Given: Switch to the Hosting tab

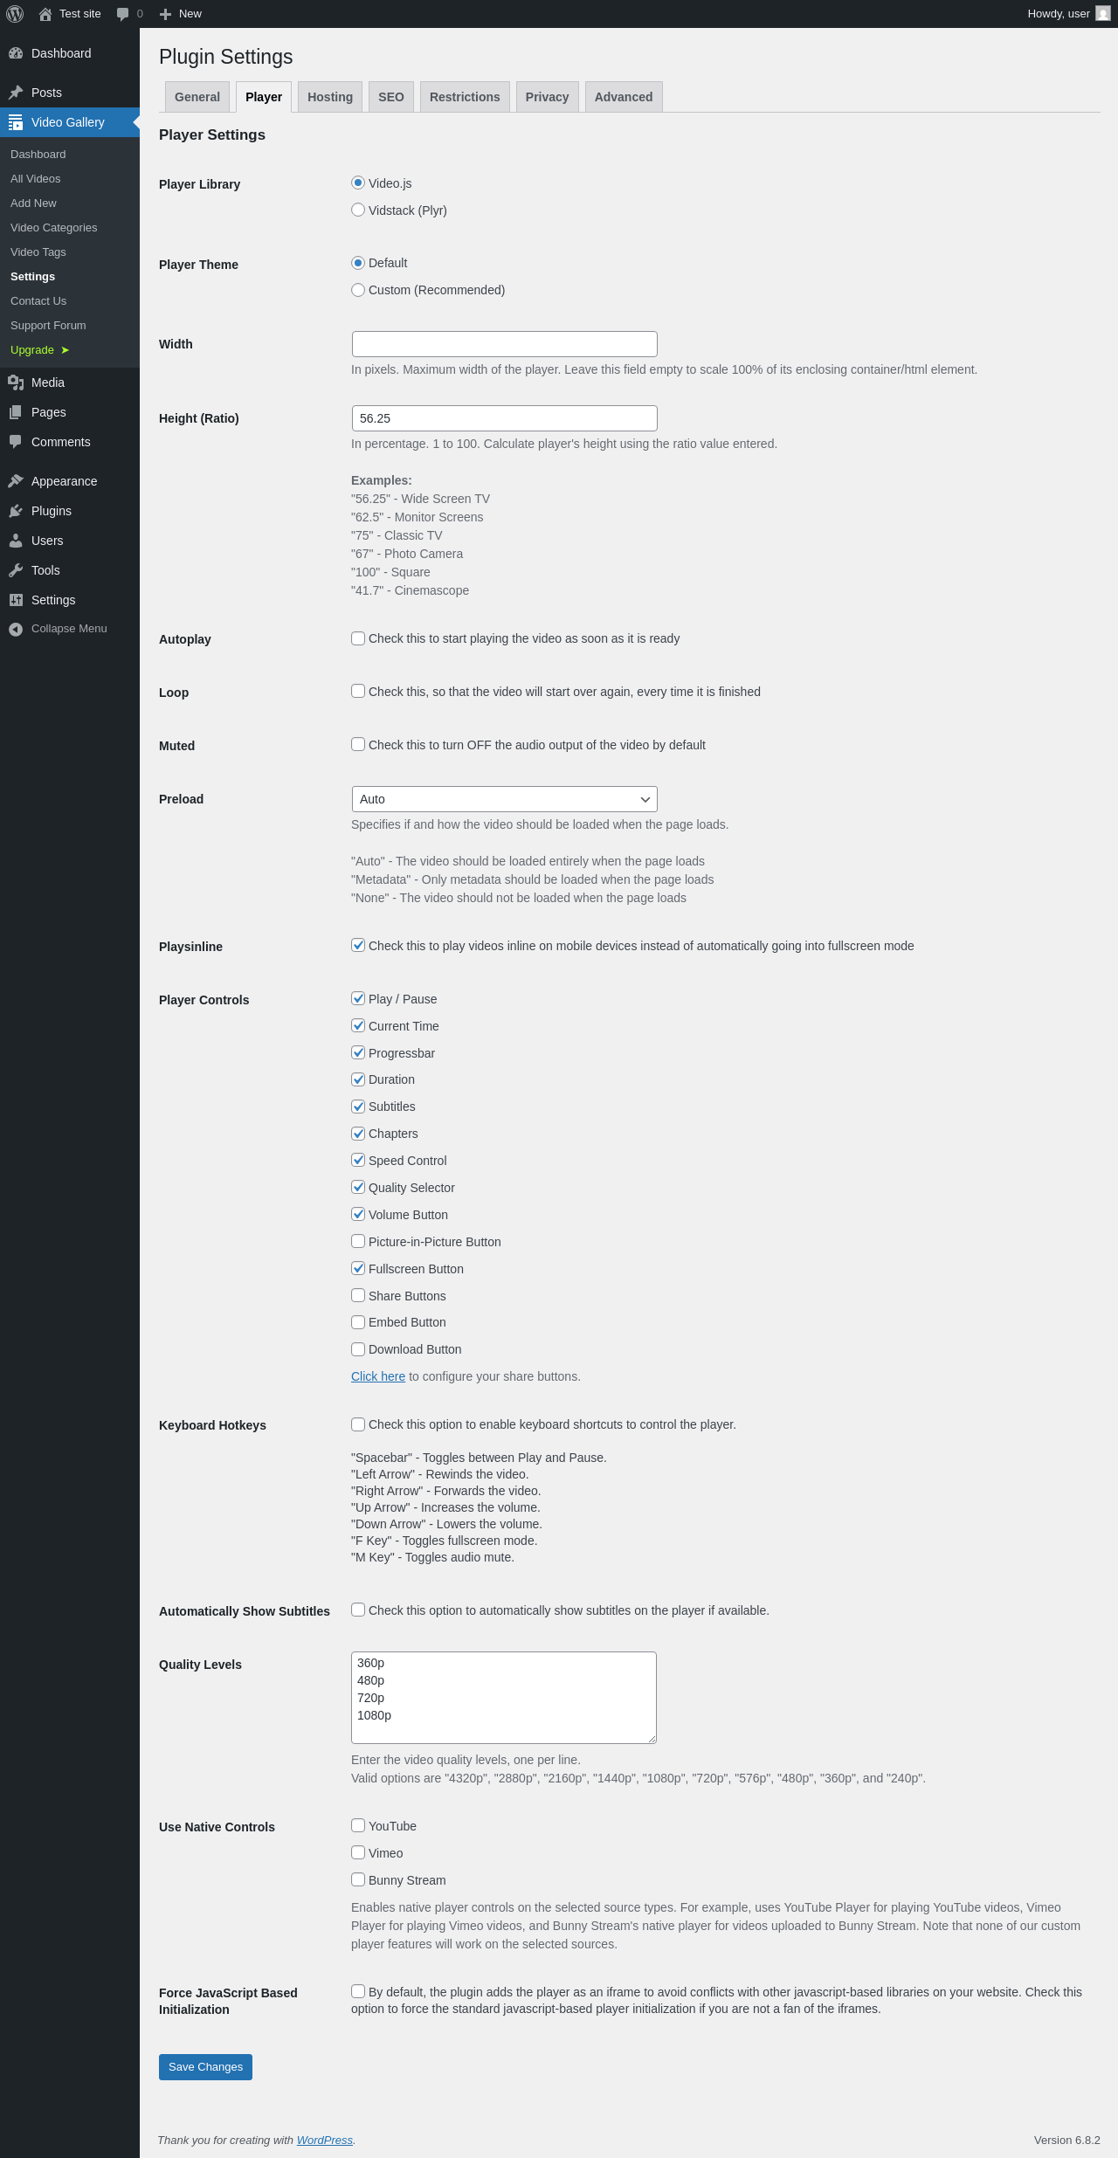Looking at the screenshot, I should pyautogui.click(x=330, y=97).
